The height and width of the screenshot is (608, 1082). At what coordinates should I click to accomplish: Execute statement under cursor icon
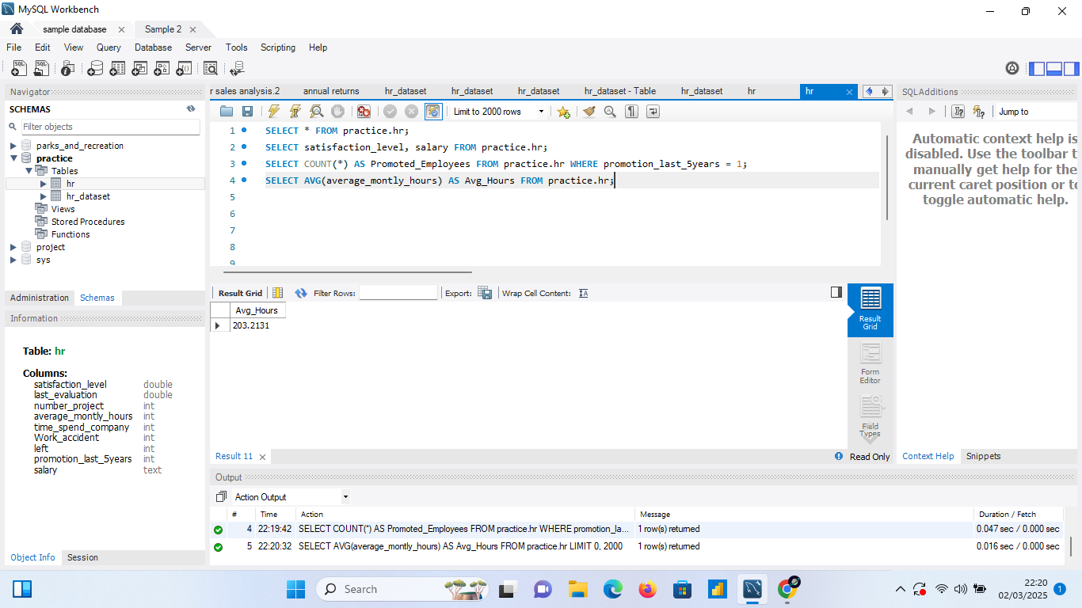(295, 112)
